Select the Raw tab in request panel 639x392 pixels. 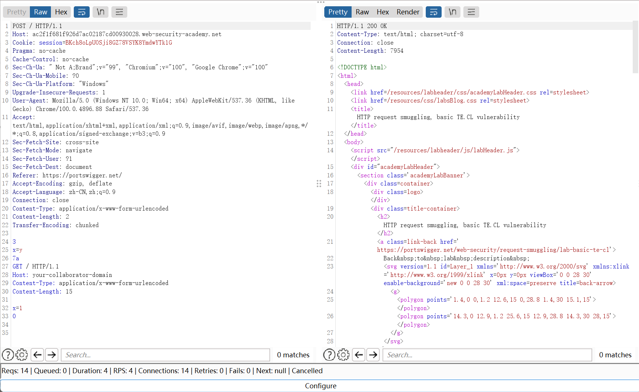(x=41, y=12)
